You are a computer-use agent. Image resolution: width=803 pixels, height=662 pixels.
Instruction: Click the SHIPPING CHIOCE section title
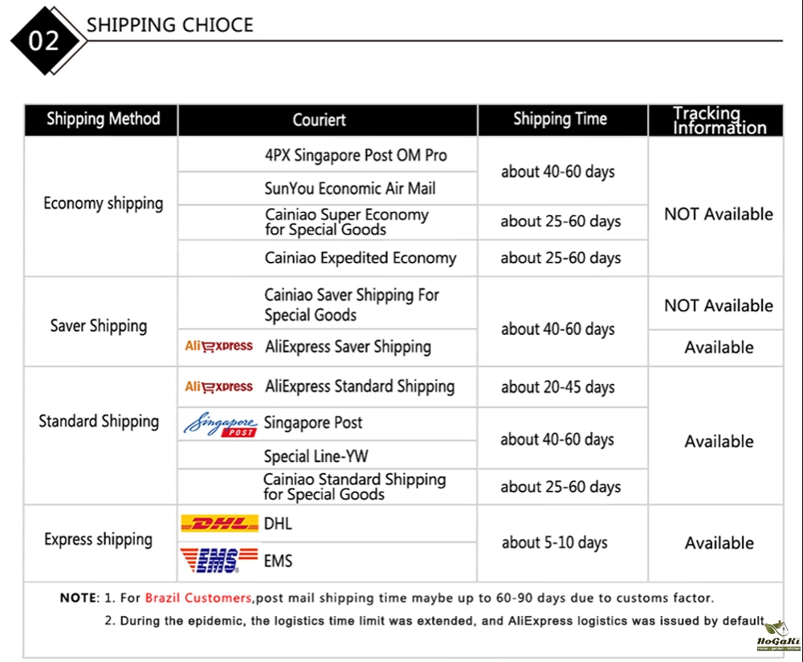tap(169, 25)
